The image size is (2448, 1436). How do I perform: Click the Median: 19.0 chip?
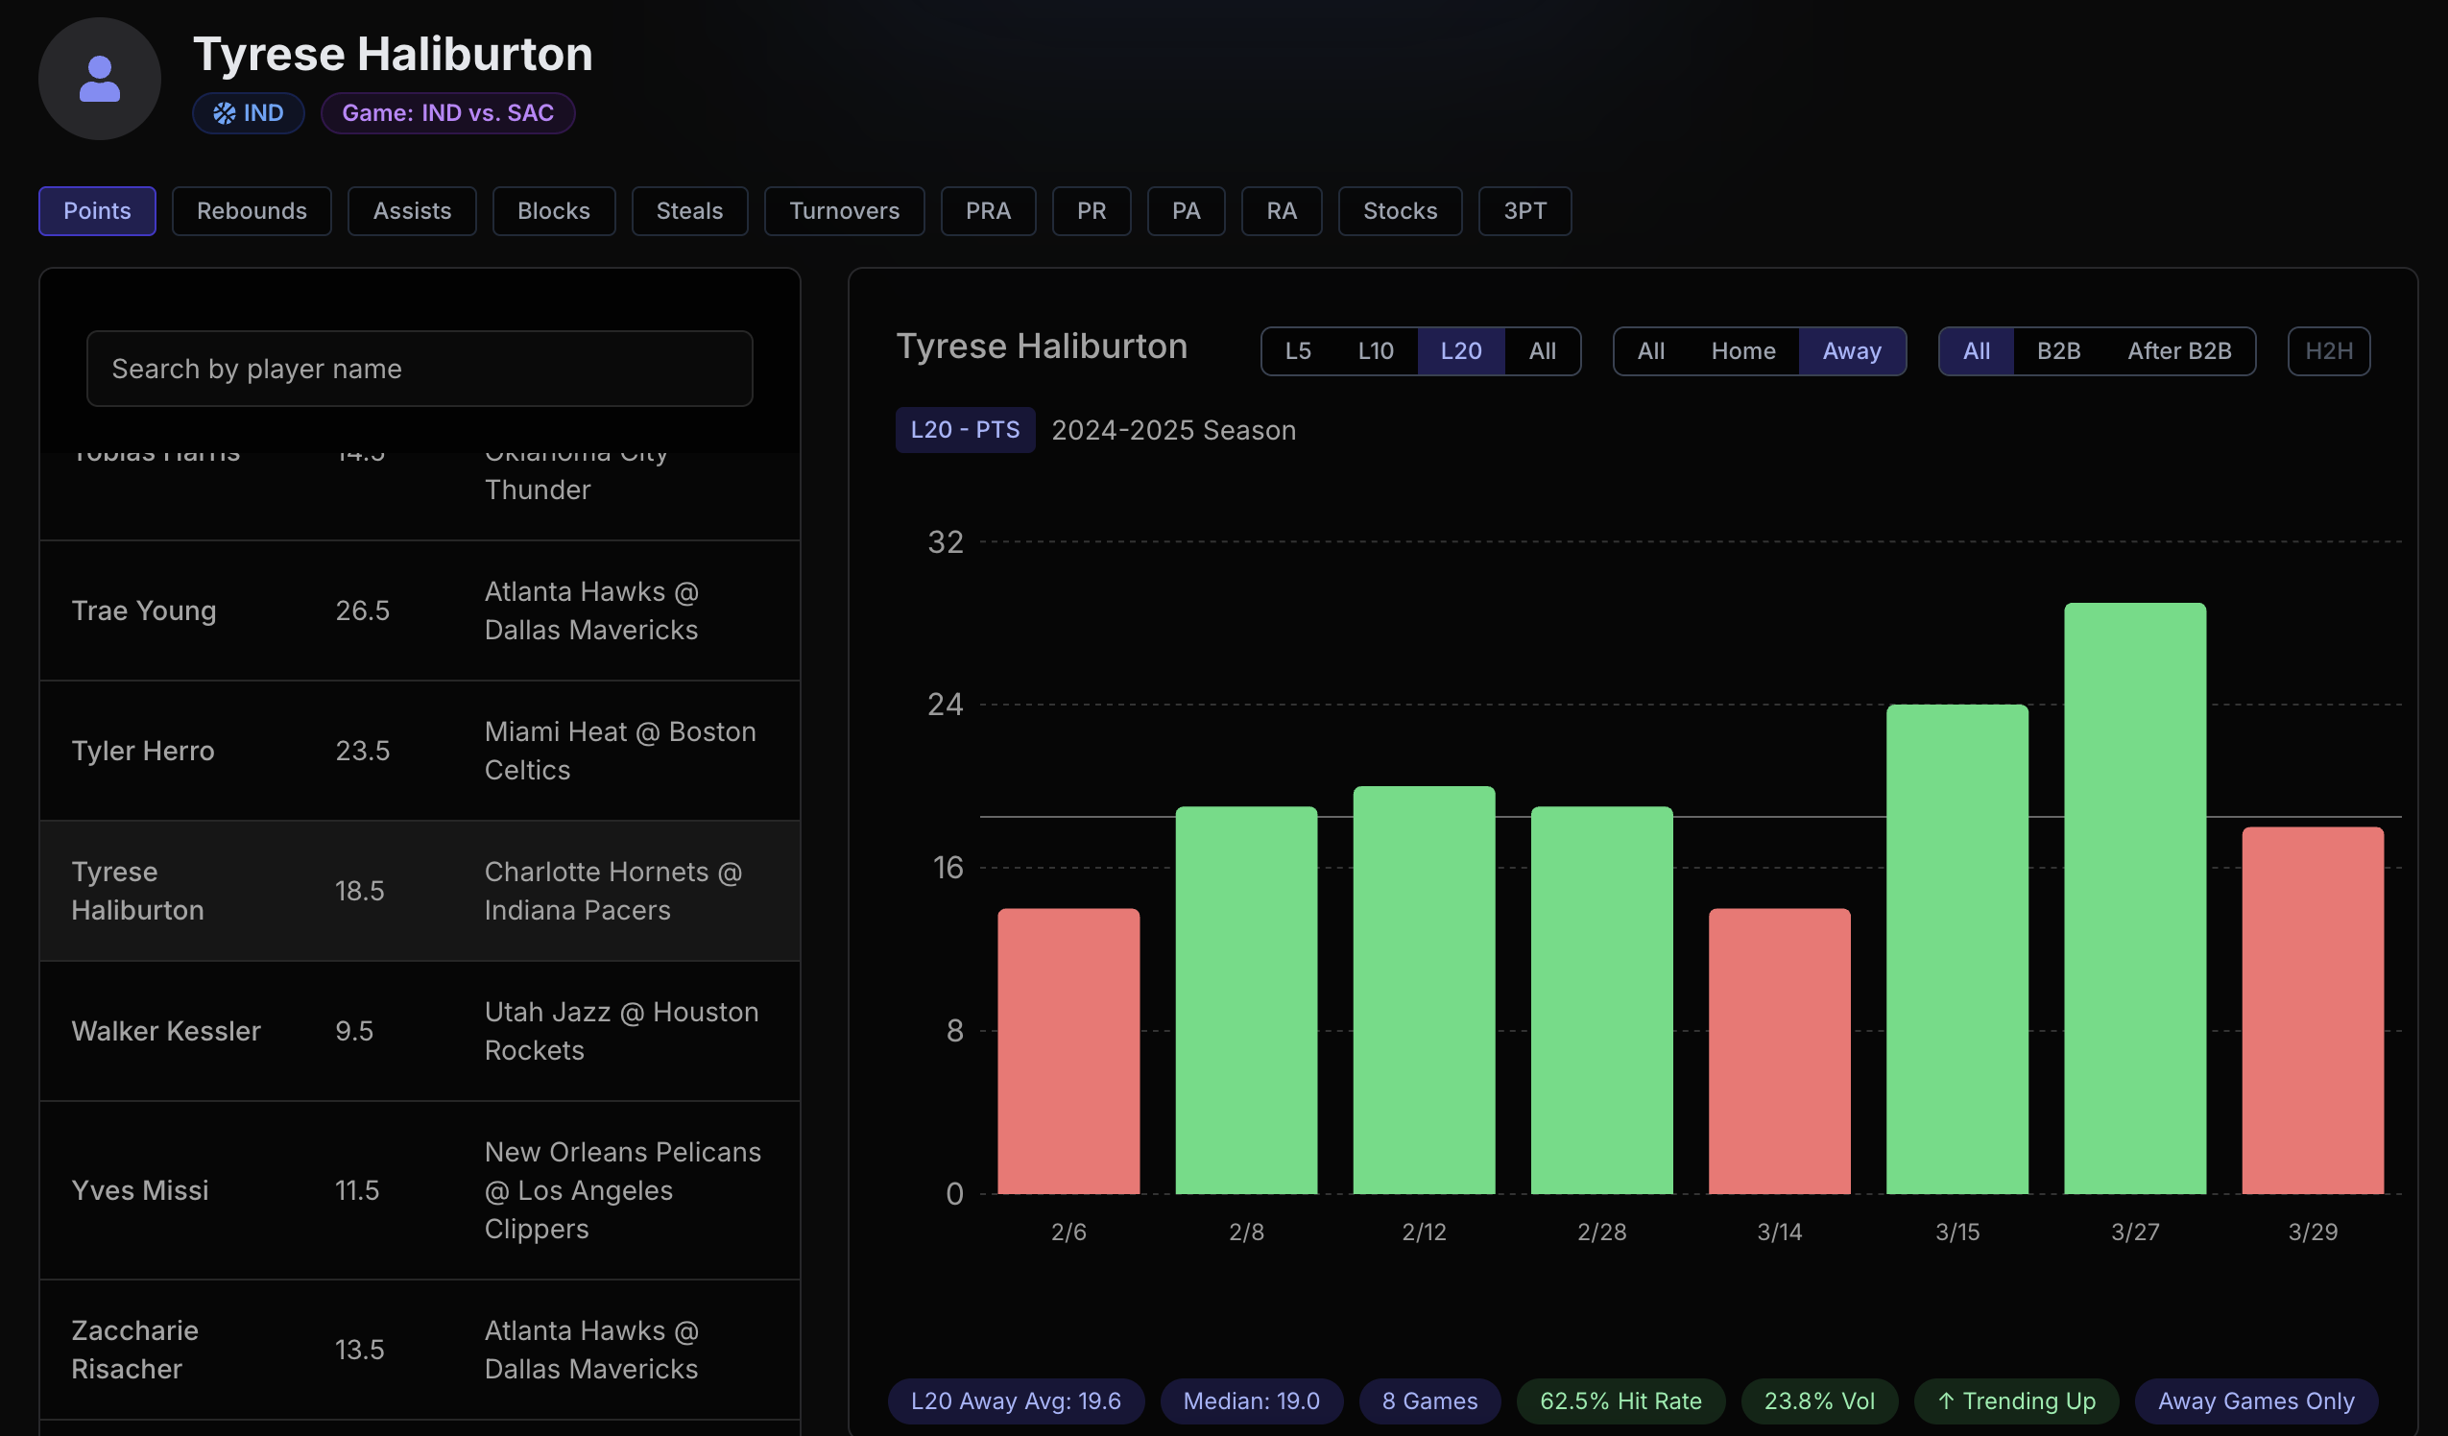coord(1251,1401)
